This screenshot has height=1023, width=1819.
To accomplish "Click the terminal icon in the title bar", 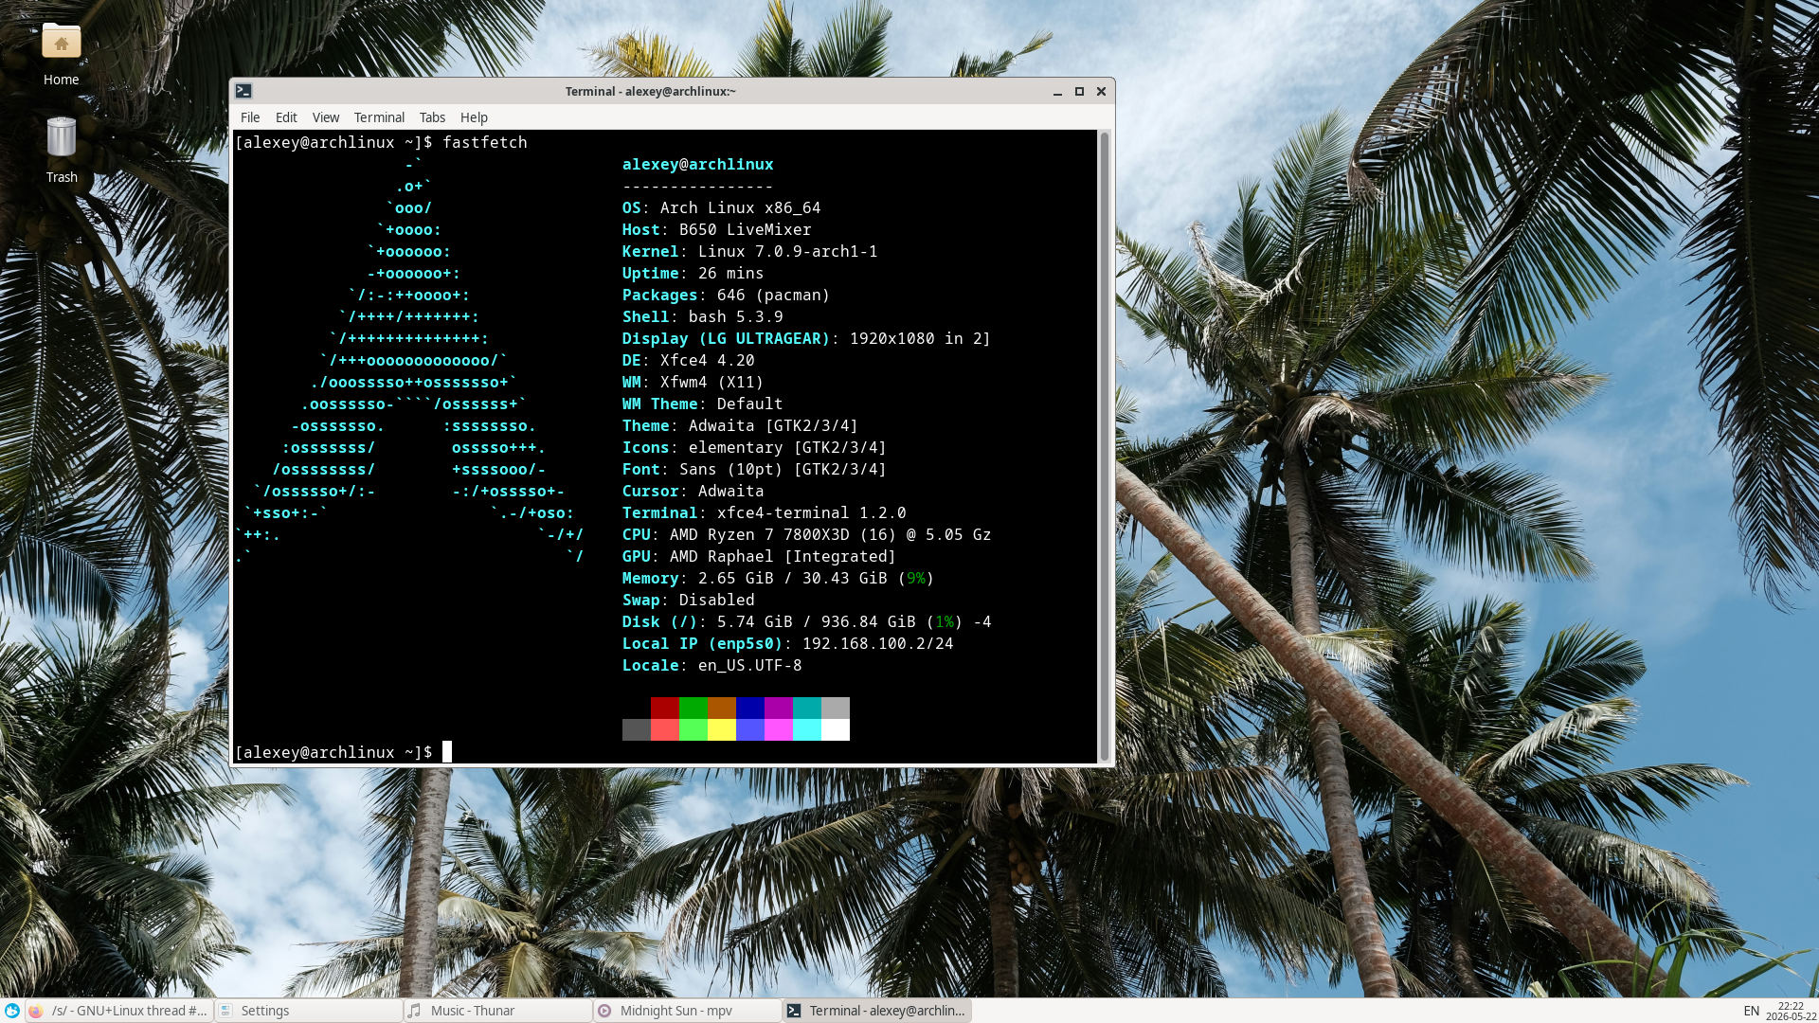I will coord(243,91).
